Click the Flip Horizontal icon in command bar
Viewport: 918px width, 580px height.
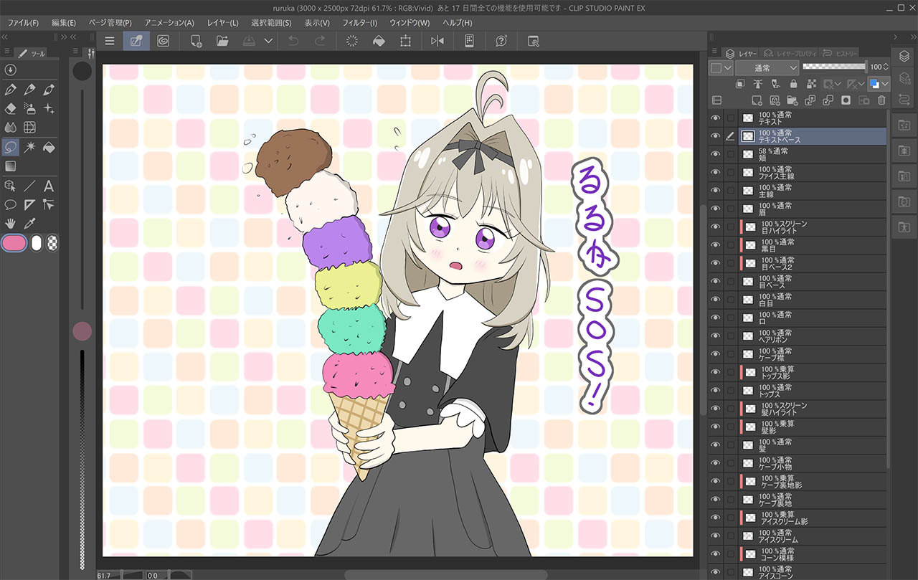pos(437,41)
